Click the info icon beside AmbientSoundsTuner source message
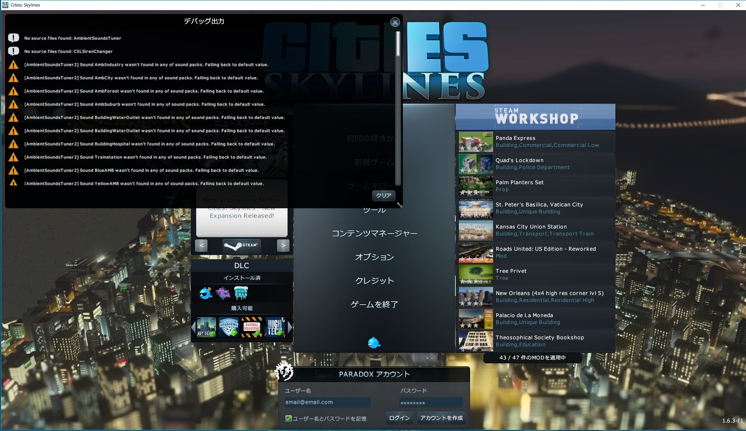Image resolution: width=746 pixels, height=431 pixels. click(x=14, y=38)
